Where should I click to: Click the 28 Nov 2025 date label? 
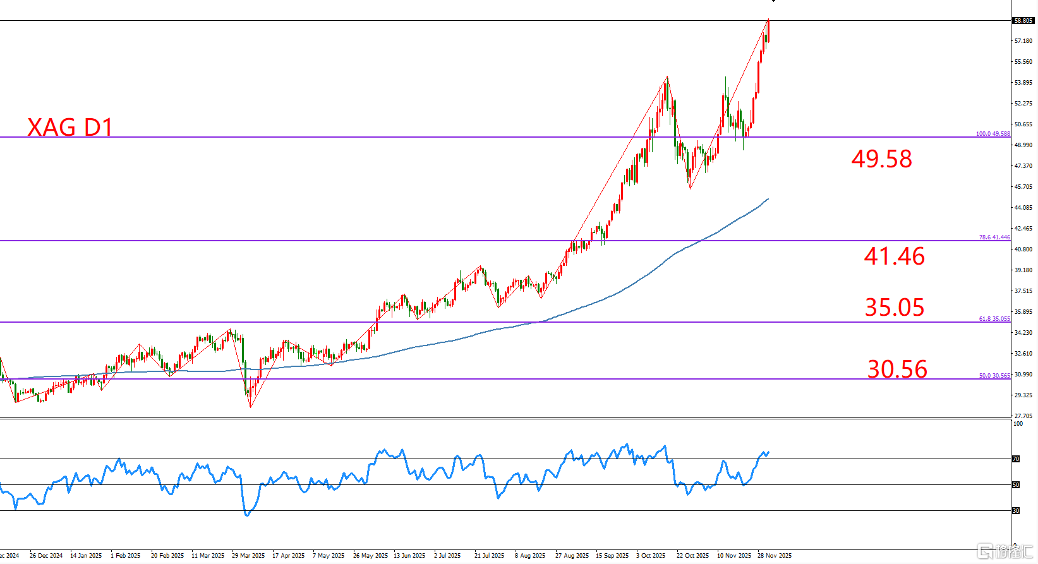(x=775, y=556)
